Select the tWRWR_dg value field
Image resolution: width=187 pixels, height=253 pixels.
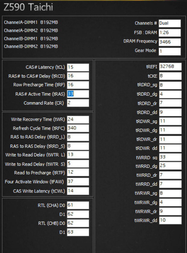click(x=170, y=202)
